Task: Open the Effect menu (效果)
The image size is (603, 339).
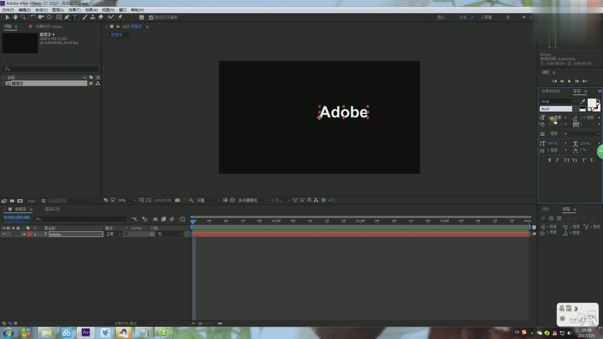Action: point(74,10)
